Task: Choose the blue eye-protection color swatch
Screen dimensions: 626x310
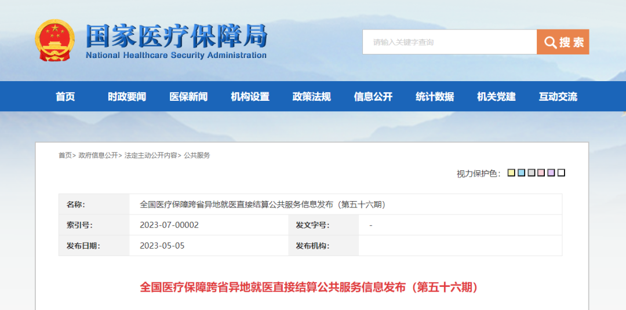Action: tap(521, 173)
